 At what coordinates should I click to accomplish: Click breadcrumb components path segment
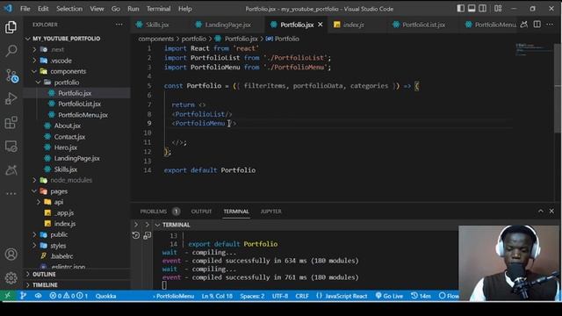tap(156, 39)
